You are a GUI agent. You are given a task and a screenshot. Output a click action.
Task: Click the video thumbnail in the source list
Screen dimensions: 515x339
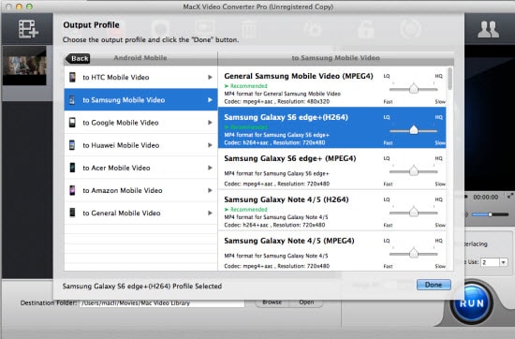[24, 66]
